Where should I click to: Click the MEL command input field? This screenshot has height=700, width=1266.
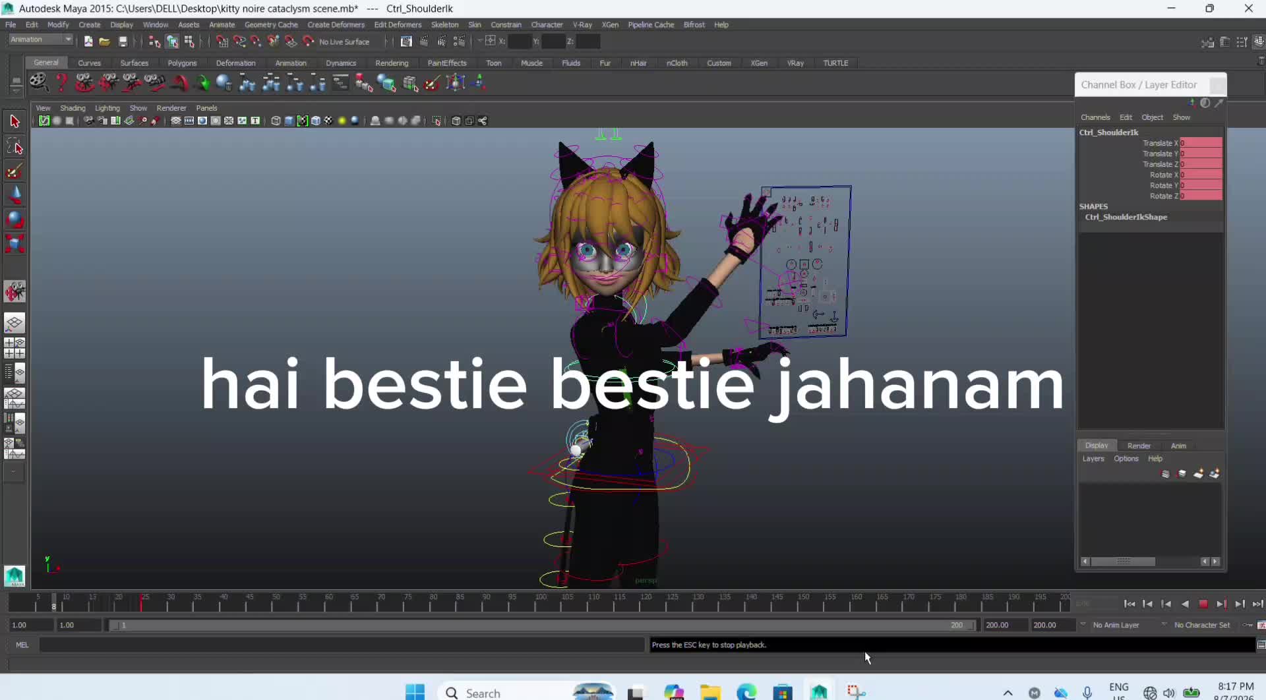pos(342,645)
